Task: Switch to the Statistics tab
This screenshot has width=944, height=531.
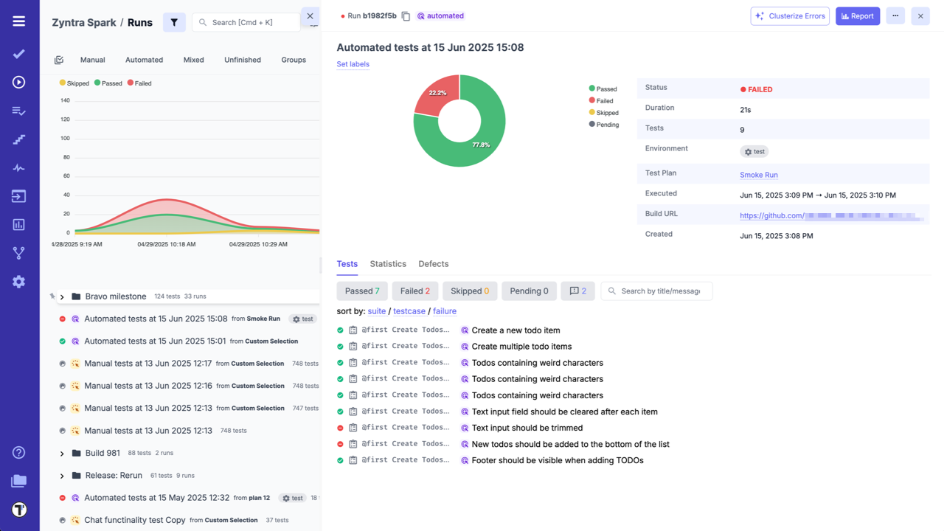Action: [388, 263]
